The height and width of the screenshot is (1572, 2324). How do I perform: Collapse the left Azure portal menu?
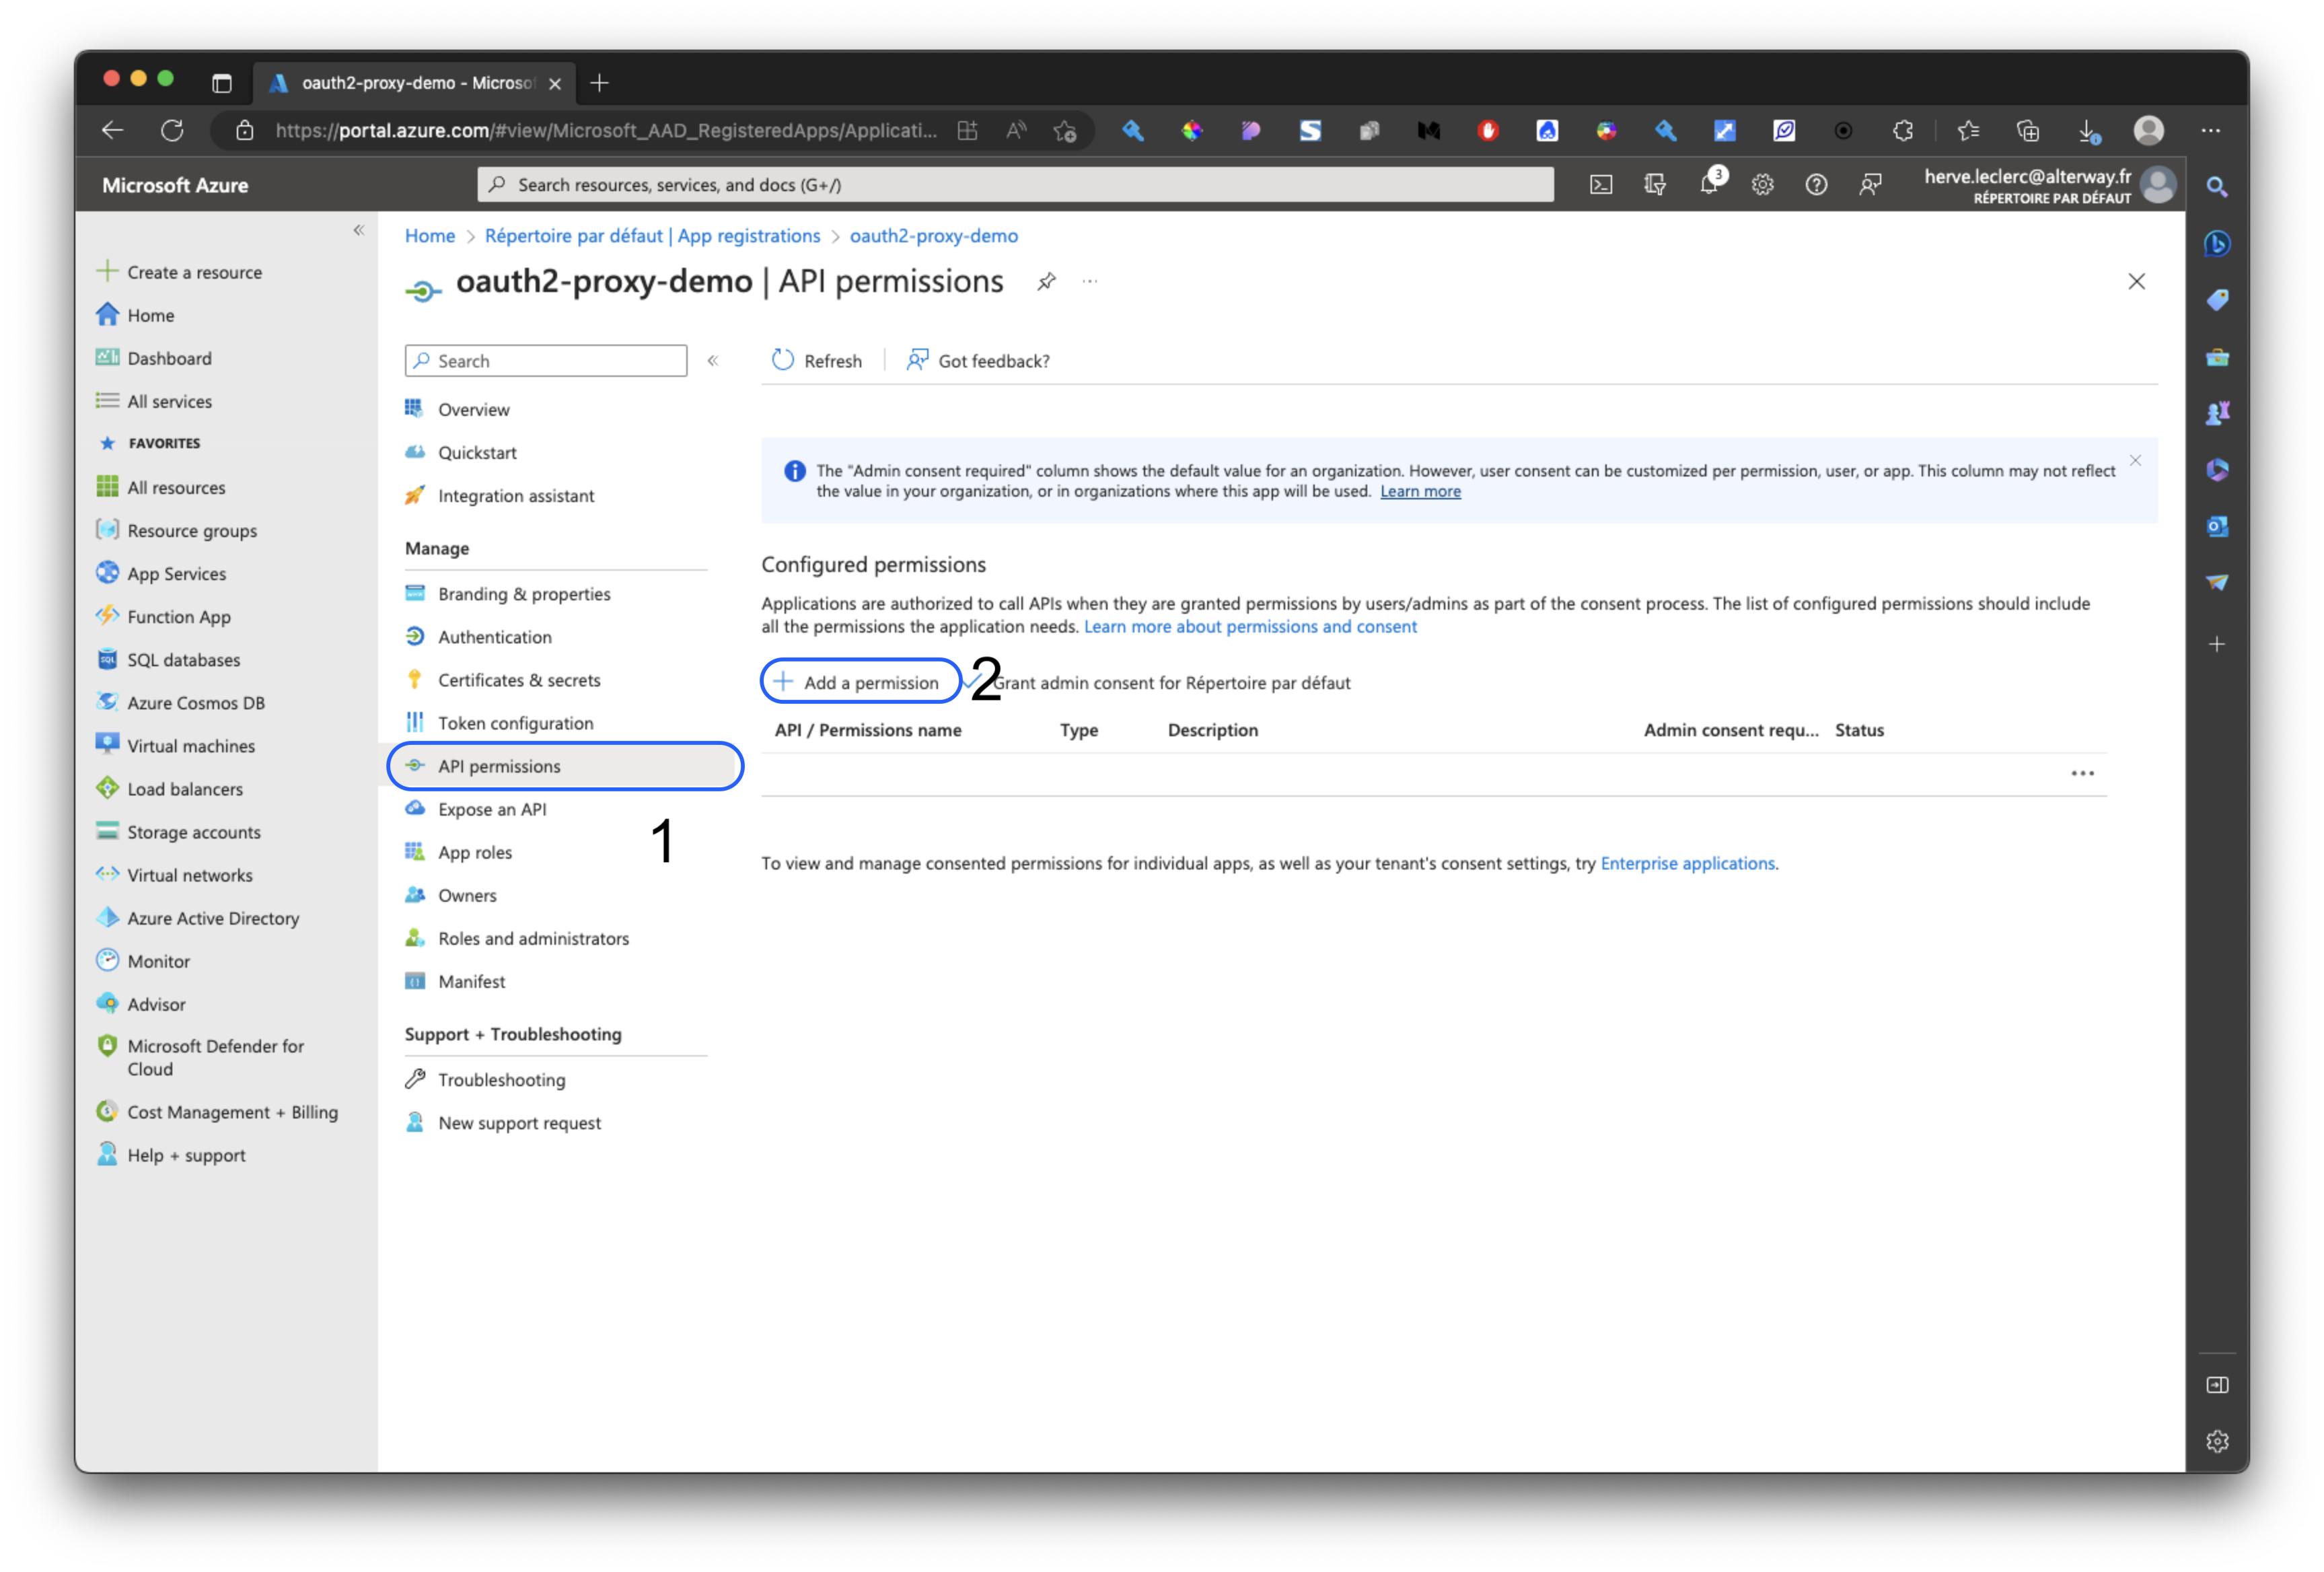tap(359, 230)
